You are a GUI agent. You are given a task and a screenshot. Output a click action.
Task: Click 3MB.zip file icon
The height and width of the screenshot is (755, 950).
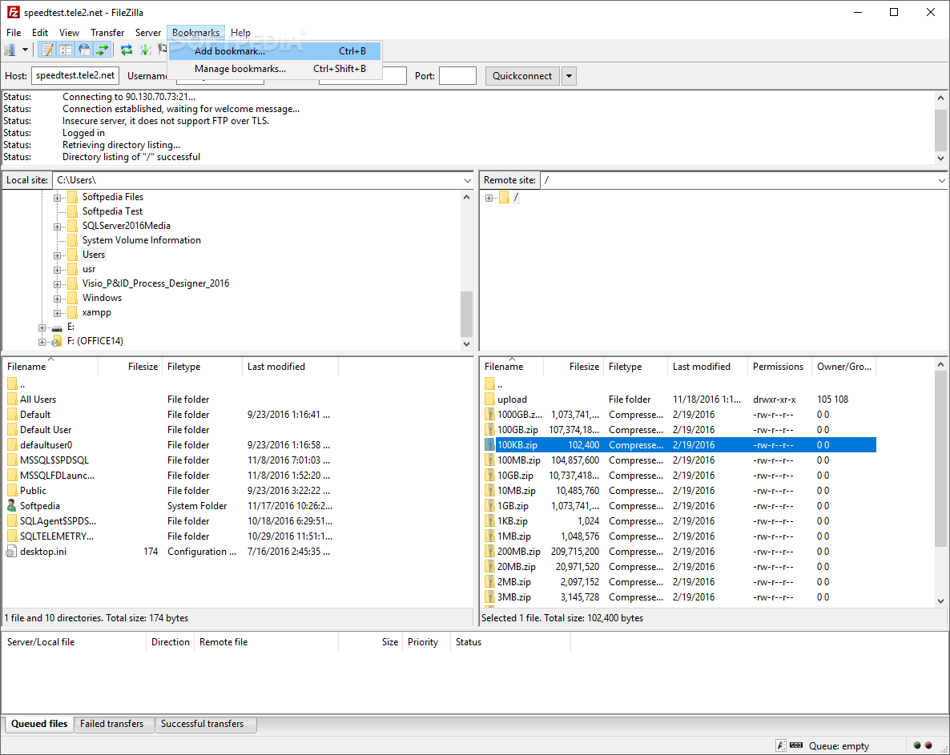pos(489,597)
